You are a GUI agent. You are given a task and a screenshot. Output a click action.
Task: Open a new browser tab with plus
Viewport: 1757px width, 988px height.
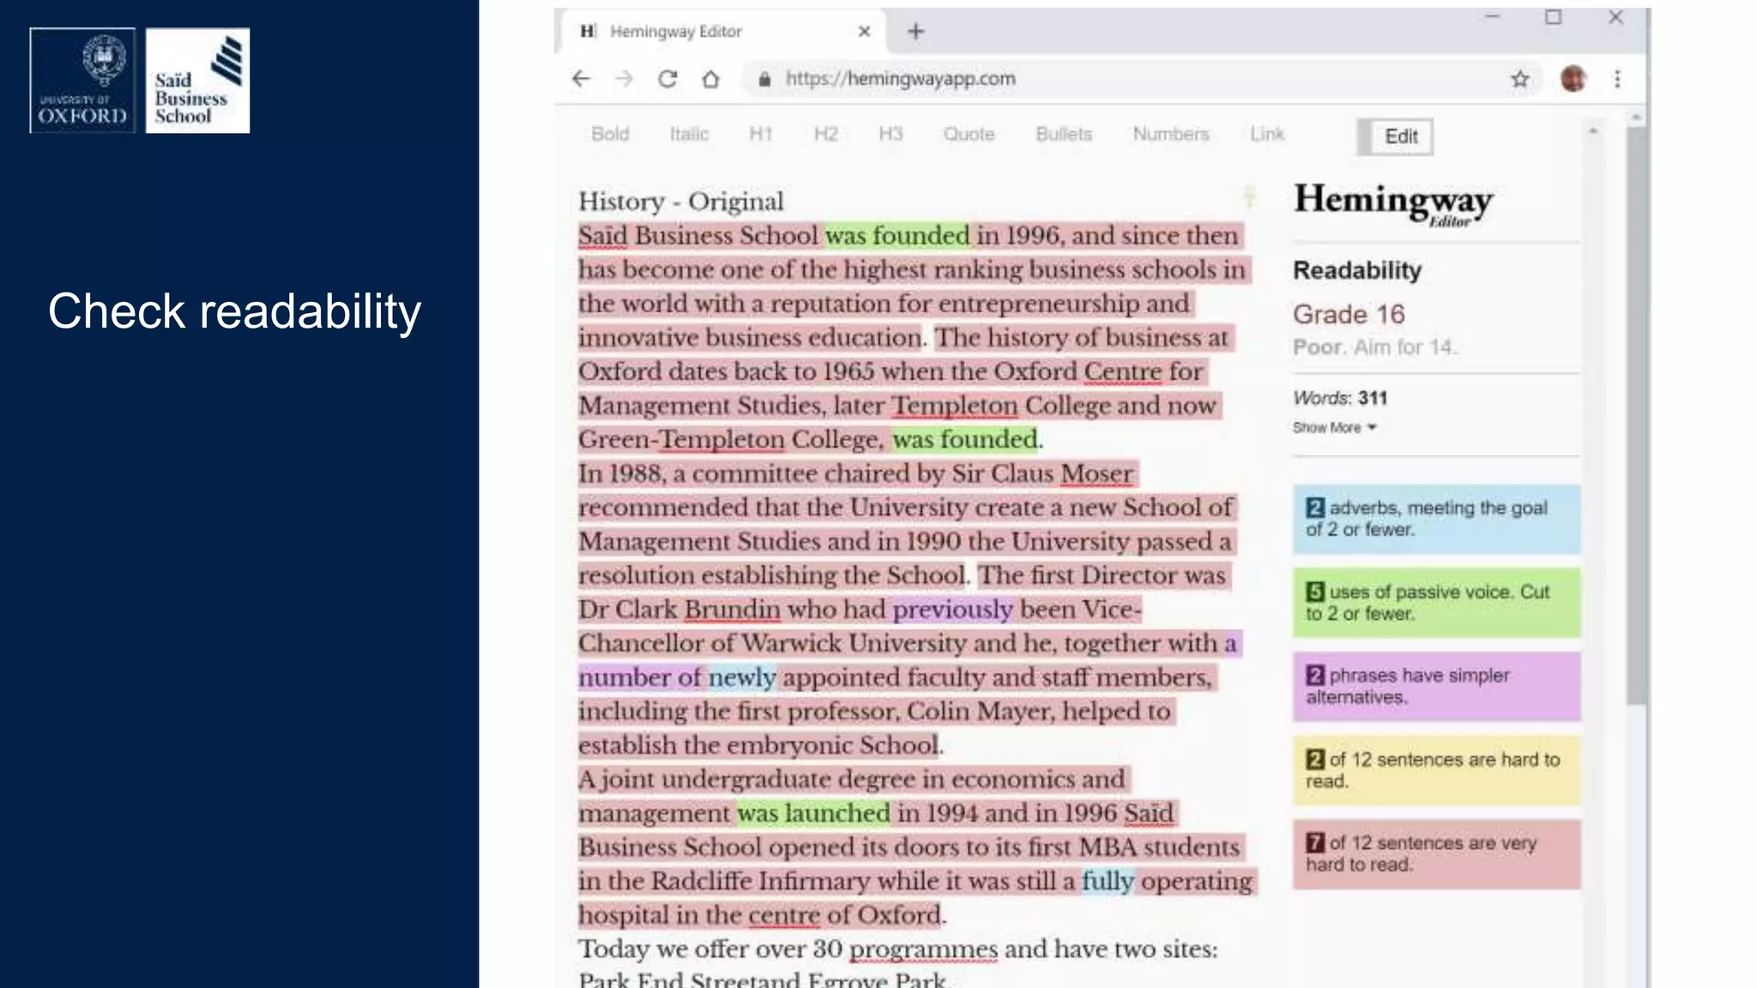[915, 32]
